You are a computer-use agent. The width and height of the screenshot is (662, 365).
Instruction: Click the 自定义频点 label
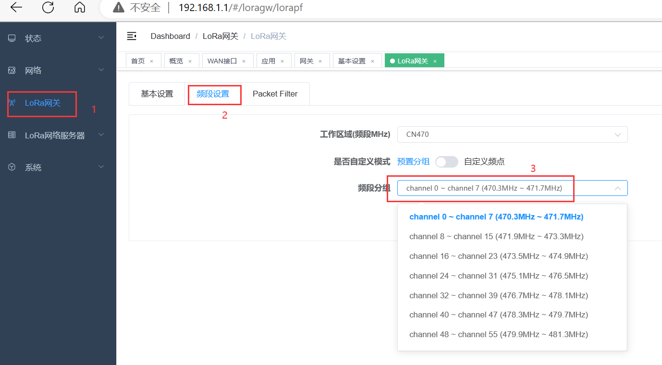pyautogui.click(x=484, y=161)
